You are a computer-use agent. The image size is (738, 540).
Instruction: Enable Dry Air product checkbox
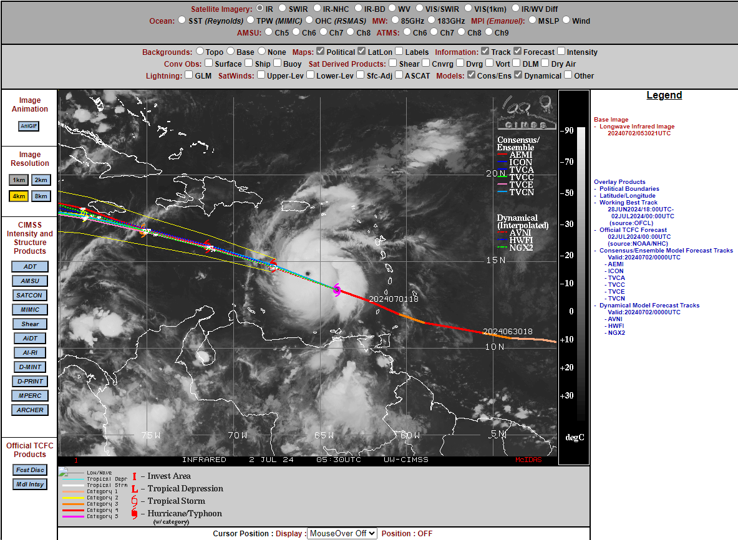click(x=545, y=62)
